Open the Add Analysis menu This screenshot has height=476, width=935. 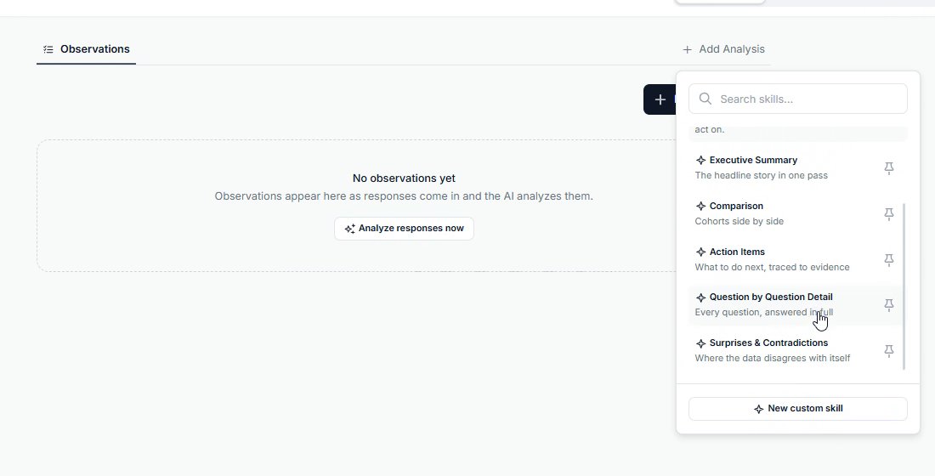[x=724, y=49]
